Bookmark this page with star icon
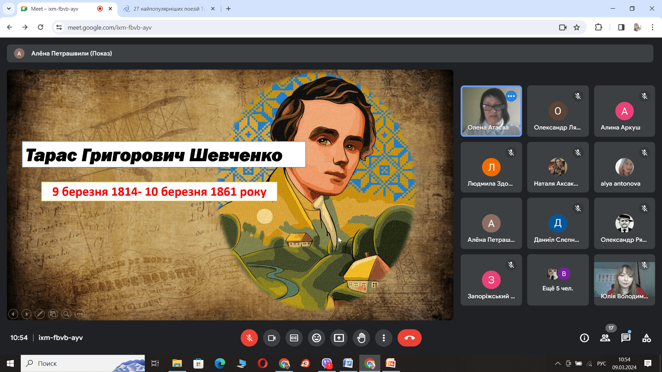 (577, 27)
